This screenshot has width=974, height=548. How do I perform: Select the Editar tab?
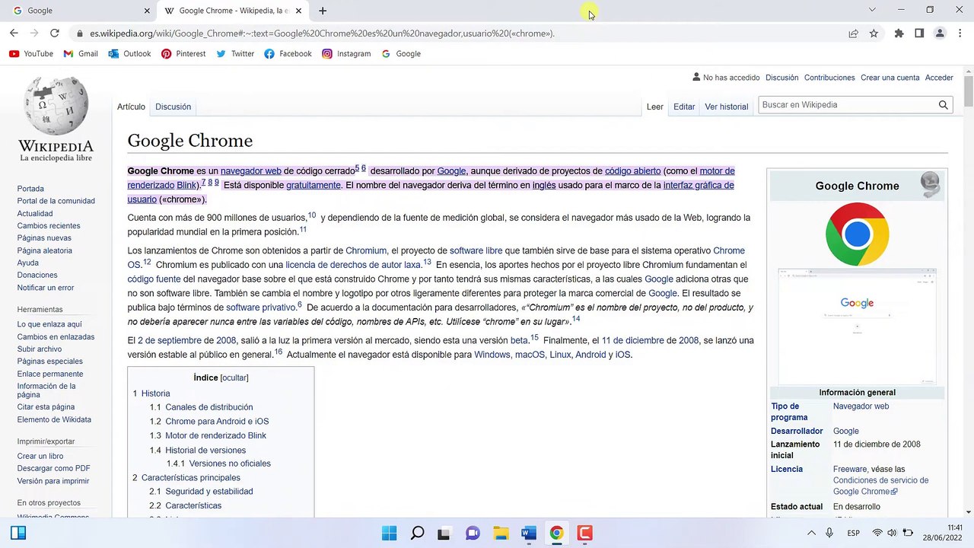pyautogui.click(x=684, y=107)
